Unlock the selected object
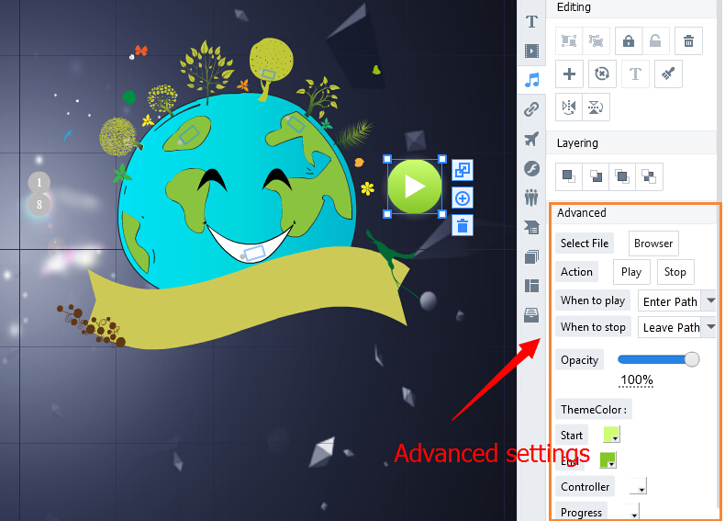This screenshot has height=521, width=725. pos(655,40)
